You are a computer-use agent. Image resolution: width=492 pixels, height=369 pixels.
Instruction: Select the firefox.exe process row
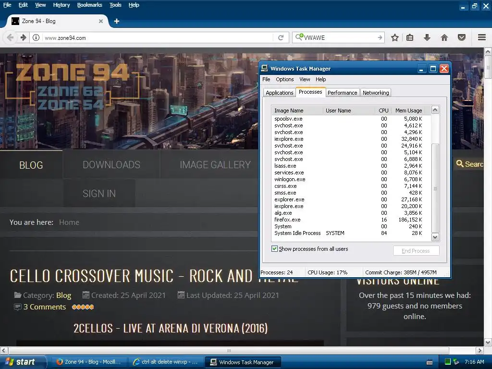pyautogui.click(x=351, y=220)
